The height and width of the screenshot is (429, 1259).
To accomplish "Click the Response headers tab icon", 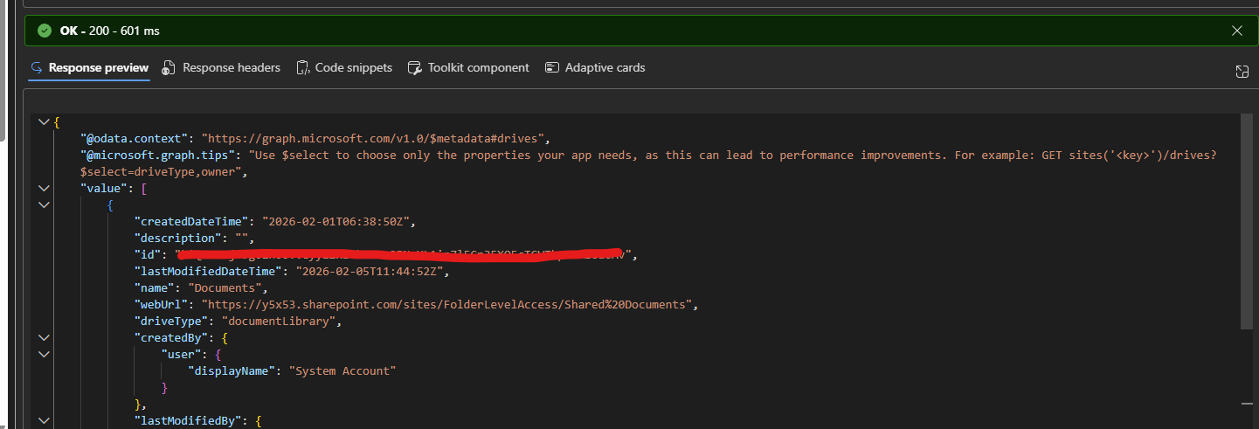I will (x=167, y=68).
